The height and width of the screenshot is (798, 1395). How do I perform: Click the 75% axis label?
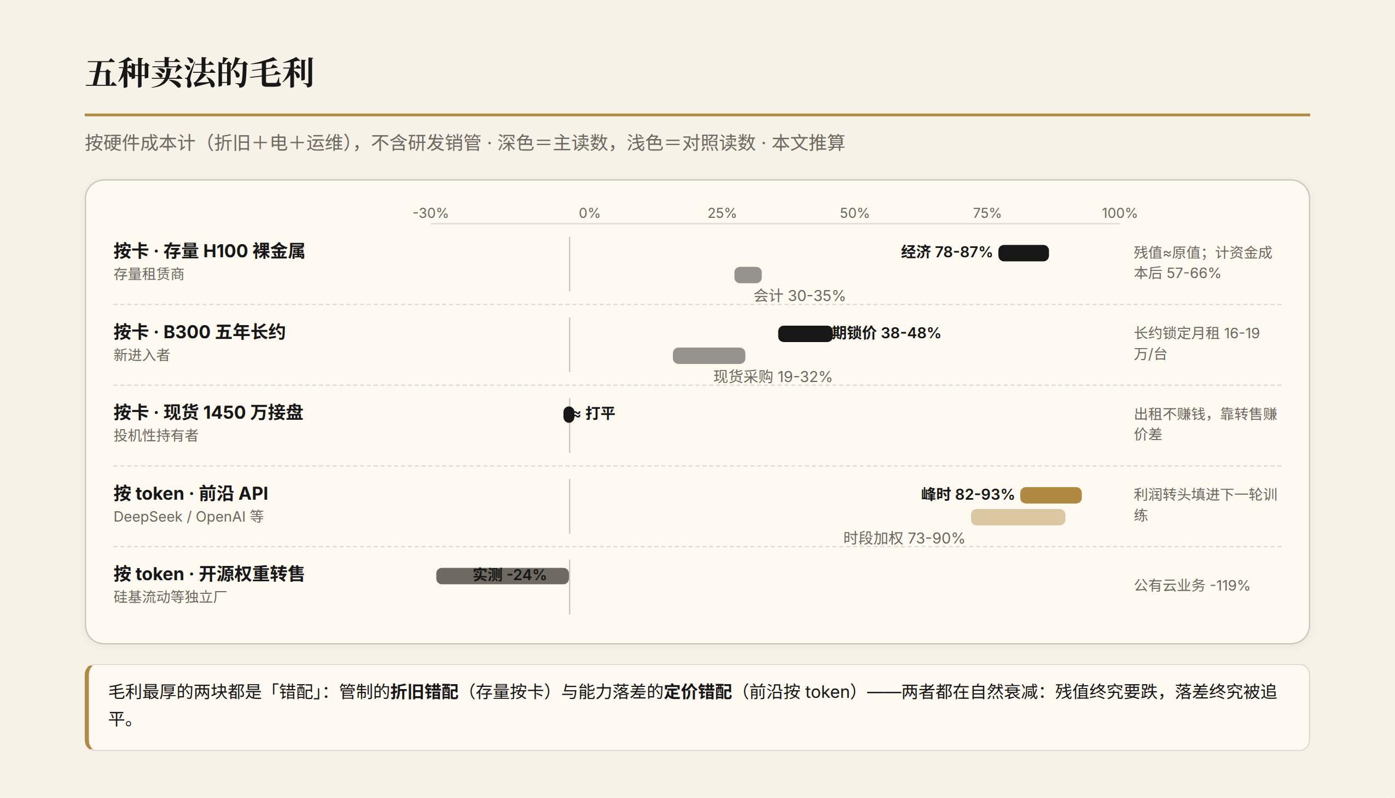[987, 213]
